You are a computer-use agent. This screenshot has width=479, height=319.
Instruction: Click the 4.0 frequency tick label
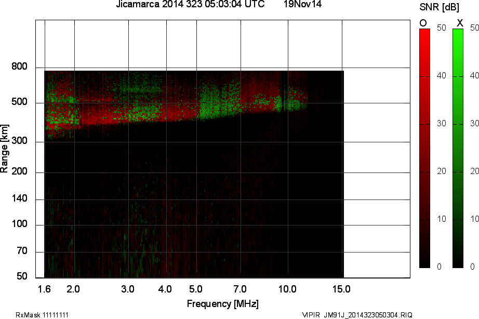point(165,289)
